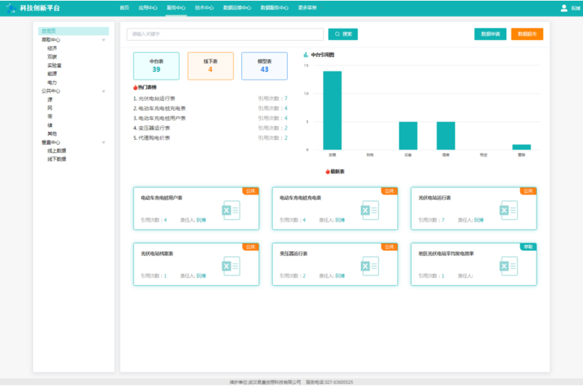Click the Excel icon on 光伏电站档案表 card

point(231,266)
